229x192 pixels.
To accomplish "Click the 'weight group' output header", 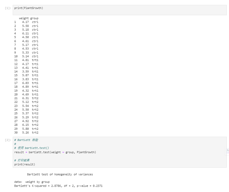I will [29, 18].
